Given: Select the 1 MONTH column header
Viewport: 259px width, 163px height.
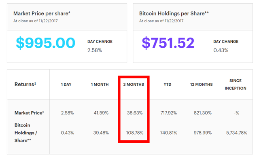Looking at the screenshot, I should coord(100,85).
